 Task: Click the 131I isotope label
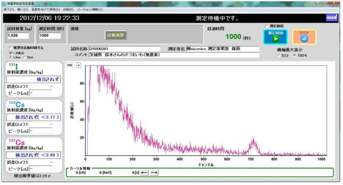click(13, 66)
